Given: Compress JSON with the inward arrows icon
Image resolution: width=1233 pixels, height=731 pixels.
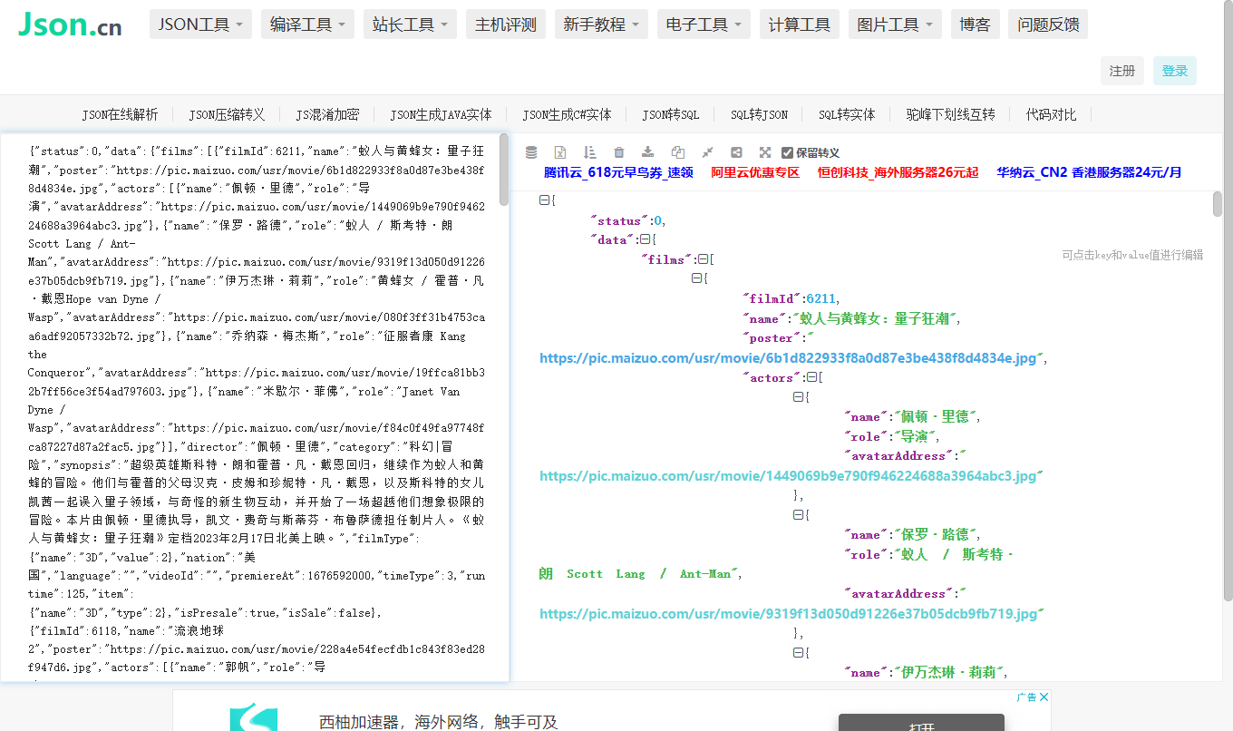Looking at the screenshot, I should point(707,152).
